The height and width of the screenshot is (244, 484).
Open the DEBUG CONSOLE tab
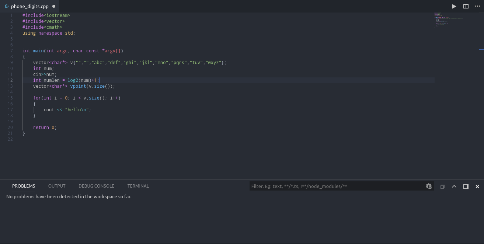[96, 186]
